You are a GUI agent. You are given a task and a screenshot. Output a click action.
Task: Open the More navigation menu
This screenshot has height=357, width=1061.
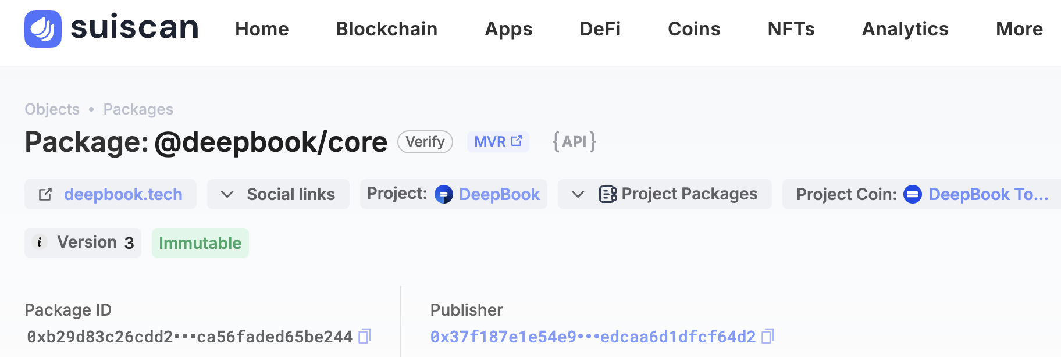point(1019,29)
